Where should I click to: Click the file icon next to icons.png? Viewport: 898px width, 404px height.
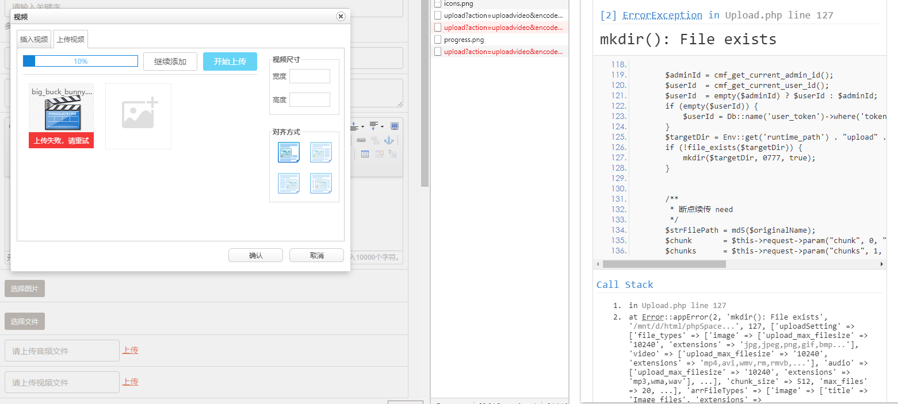pos(438,3)
